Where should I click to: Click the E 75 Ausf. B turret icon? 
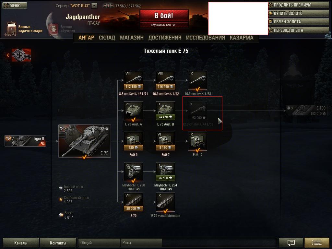click(166, 111)
